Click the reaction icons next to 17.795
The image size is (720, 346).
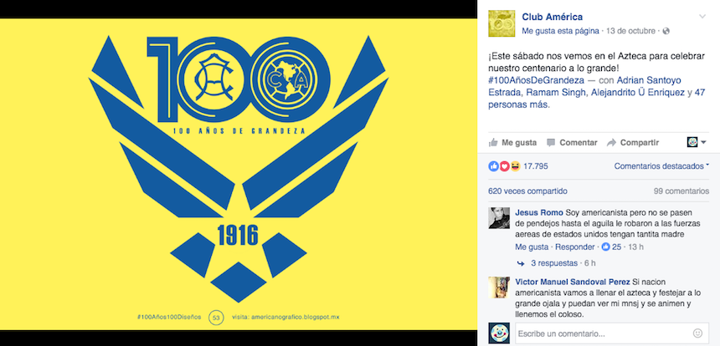pyautogui.click(x=504, y=166)
